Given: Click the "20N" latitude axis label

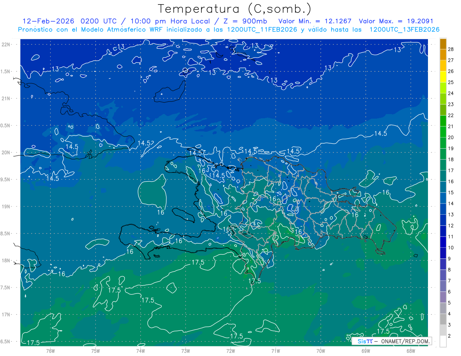Looking at the screenshot, I should coord(6,152).
